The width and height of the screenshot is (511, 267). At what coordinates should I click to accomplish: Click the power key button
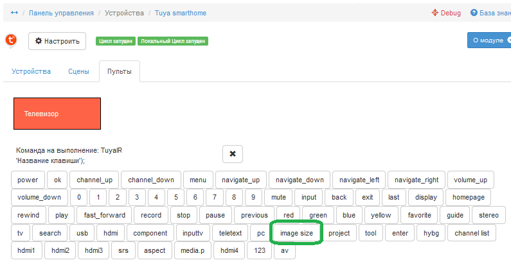[28, 180]
